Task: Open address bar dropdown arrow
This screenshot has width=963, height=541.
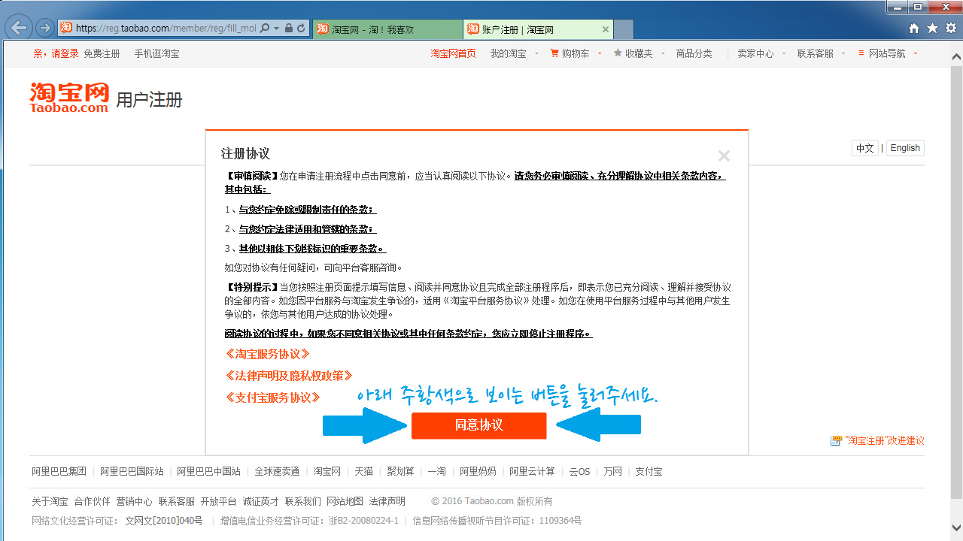Action: pos(276,29)
